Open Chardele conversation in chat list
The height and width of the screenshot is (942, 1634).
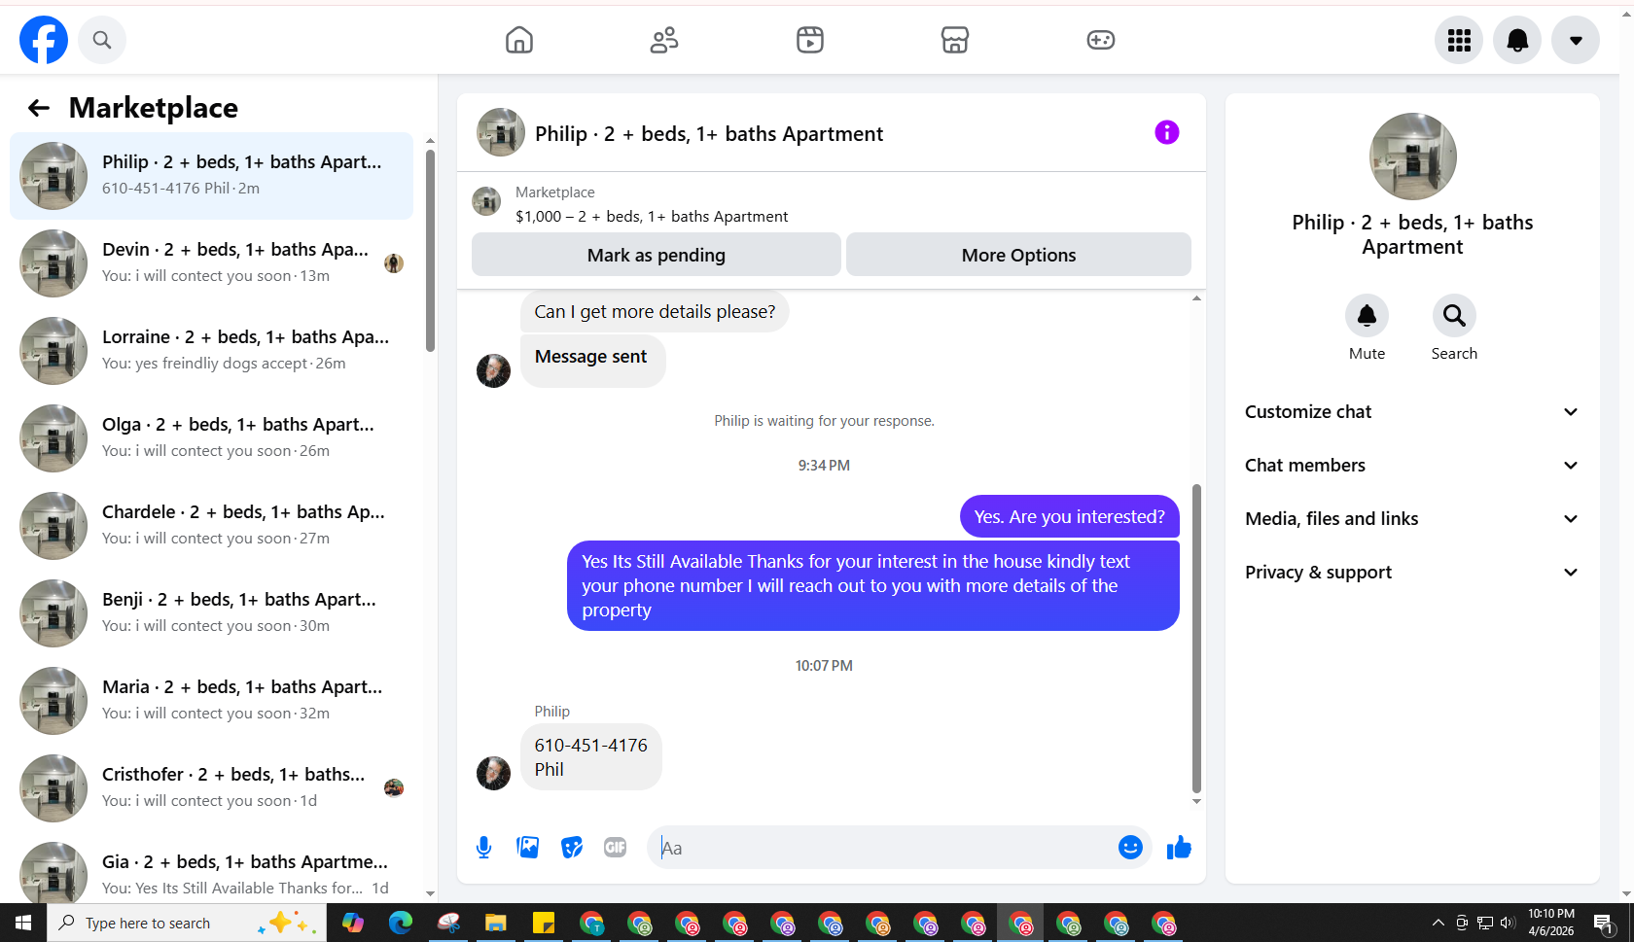pyautogui.click(x=211, y=526)
